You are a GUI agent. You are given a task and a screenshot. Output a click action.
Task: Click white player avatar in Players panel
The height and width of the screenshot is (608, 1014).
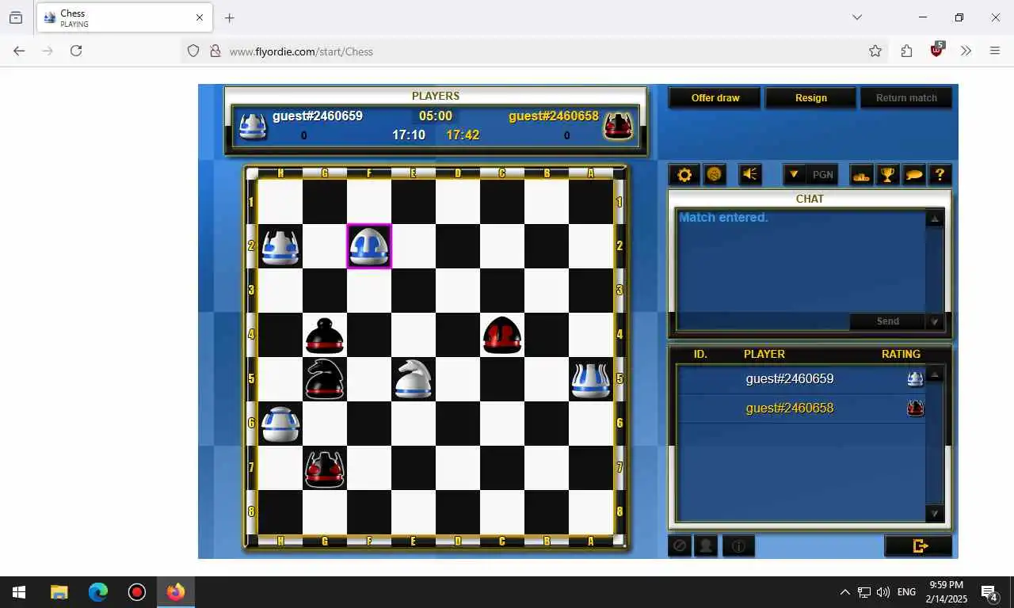[x=253, y=126]
